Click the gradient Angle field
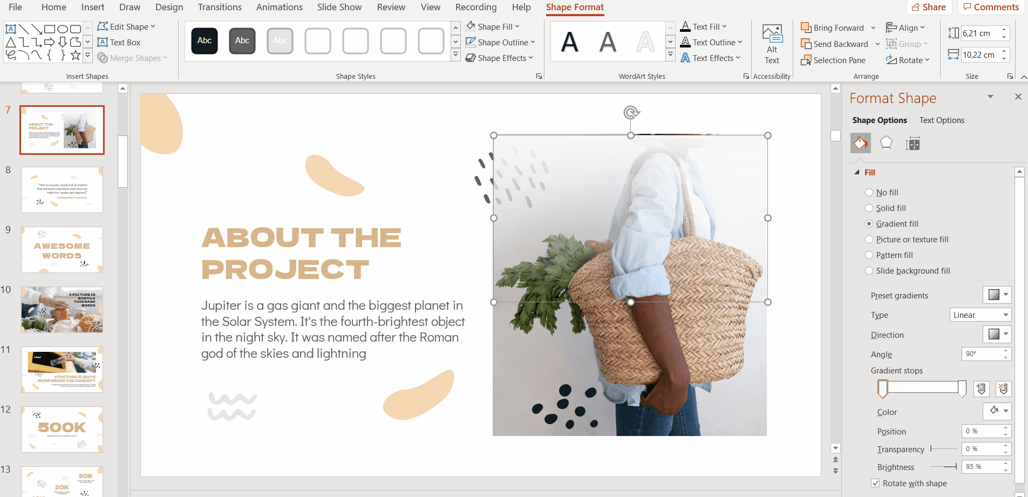 pos(982,353)
